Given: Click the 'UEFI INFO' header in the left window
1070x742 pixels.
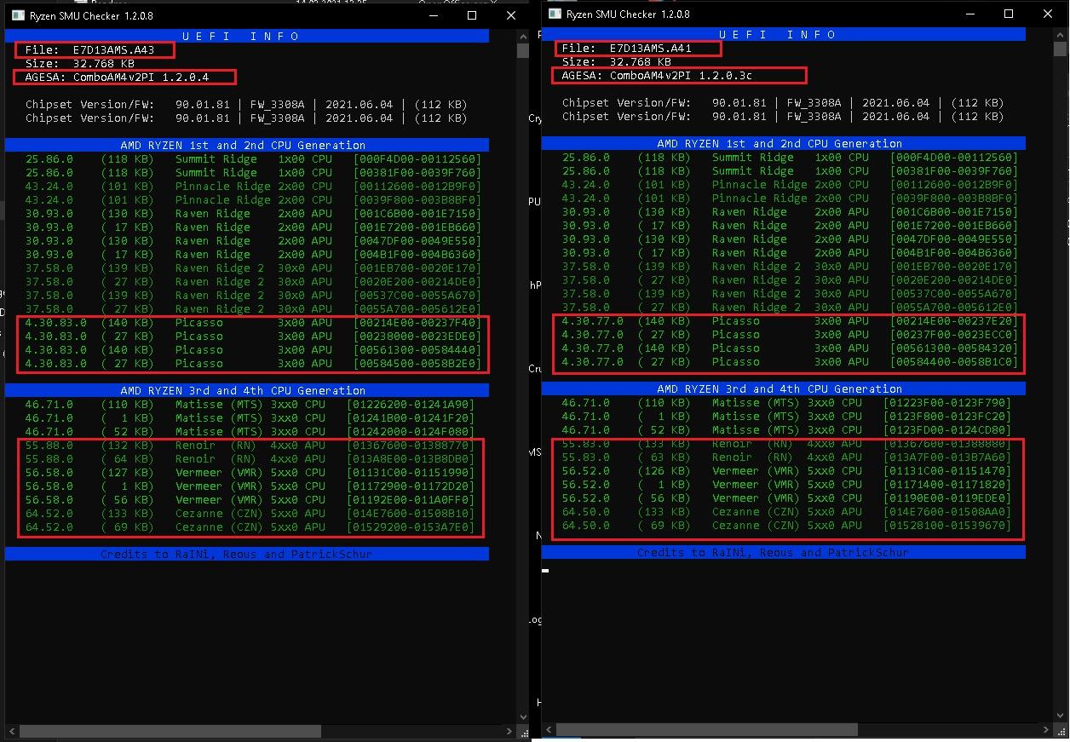Looking at the screenshot, I should pos(247,36).
